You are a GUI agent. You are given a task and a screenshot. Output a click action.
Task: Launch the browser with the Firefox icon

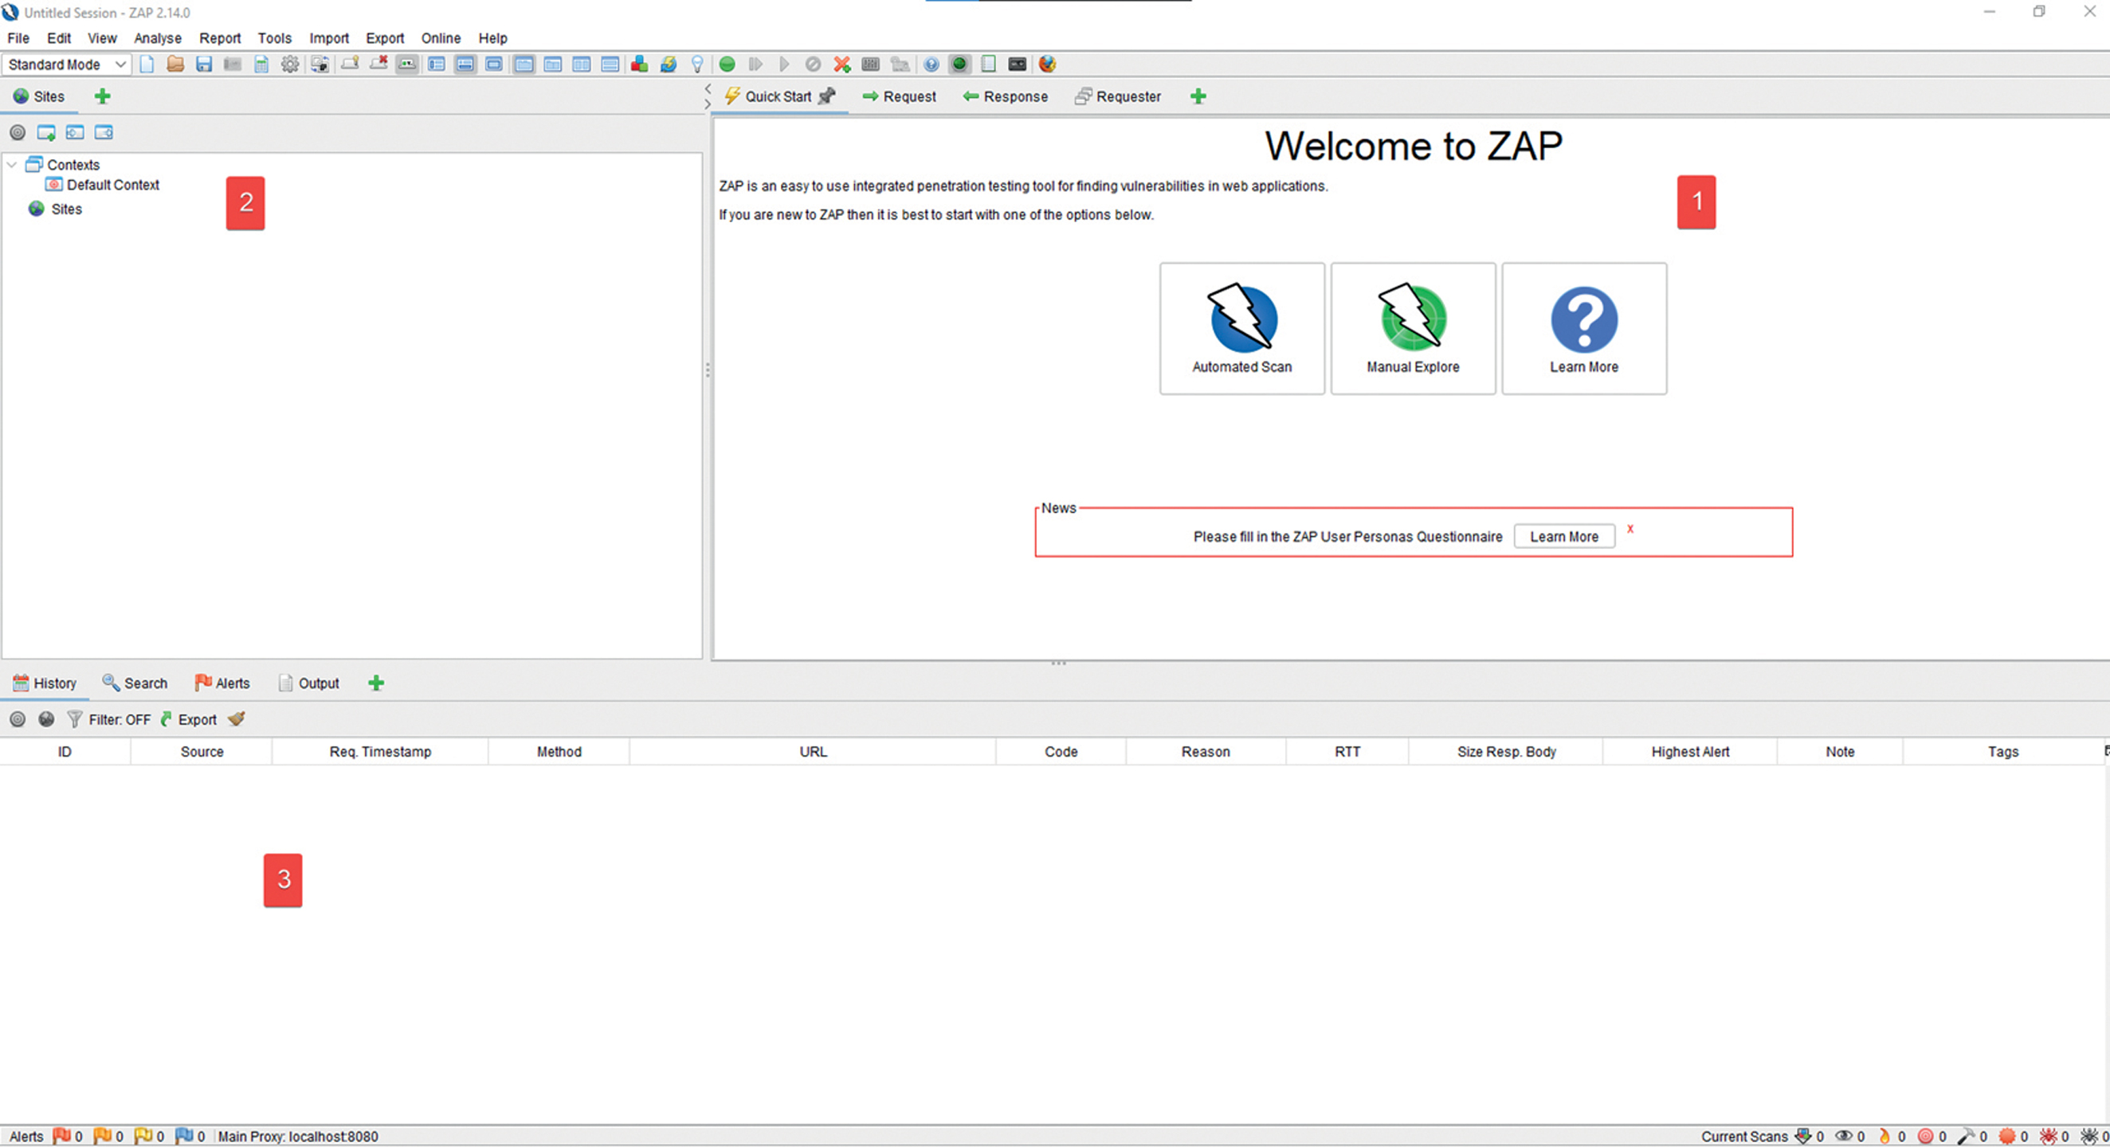[x=1048, y=64]
